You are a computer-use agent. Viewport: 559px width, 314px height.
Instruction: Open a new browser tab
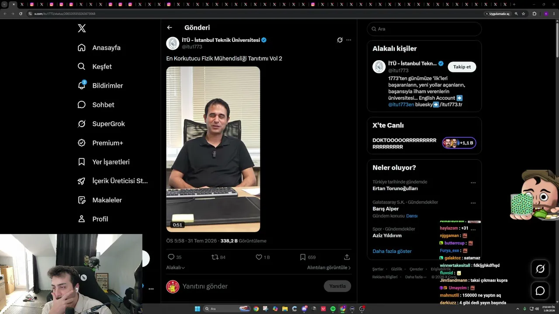click(x=514, y=4)
